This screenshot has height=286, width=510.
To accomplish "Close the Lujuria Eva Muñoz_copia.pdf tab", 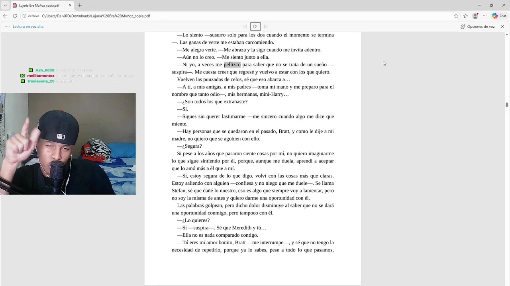I will click(x=70, y=6).
